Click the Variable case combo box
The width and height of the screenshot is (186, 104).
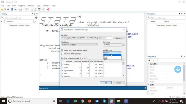[x=112, y=53]
